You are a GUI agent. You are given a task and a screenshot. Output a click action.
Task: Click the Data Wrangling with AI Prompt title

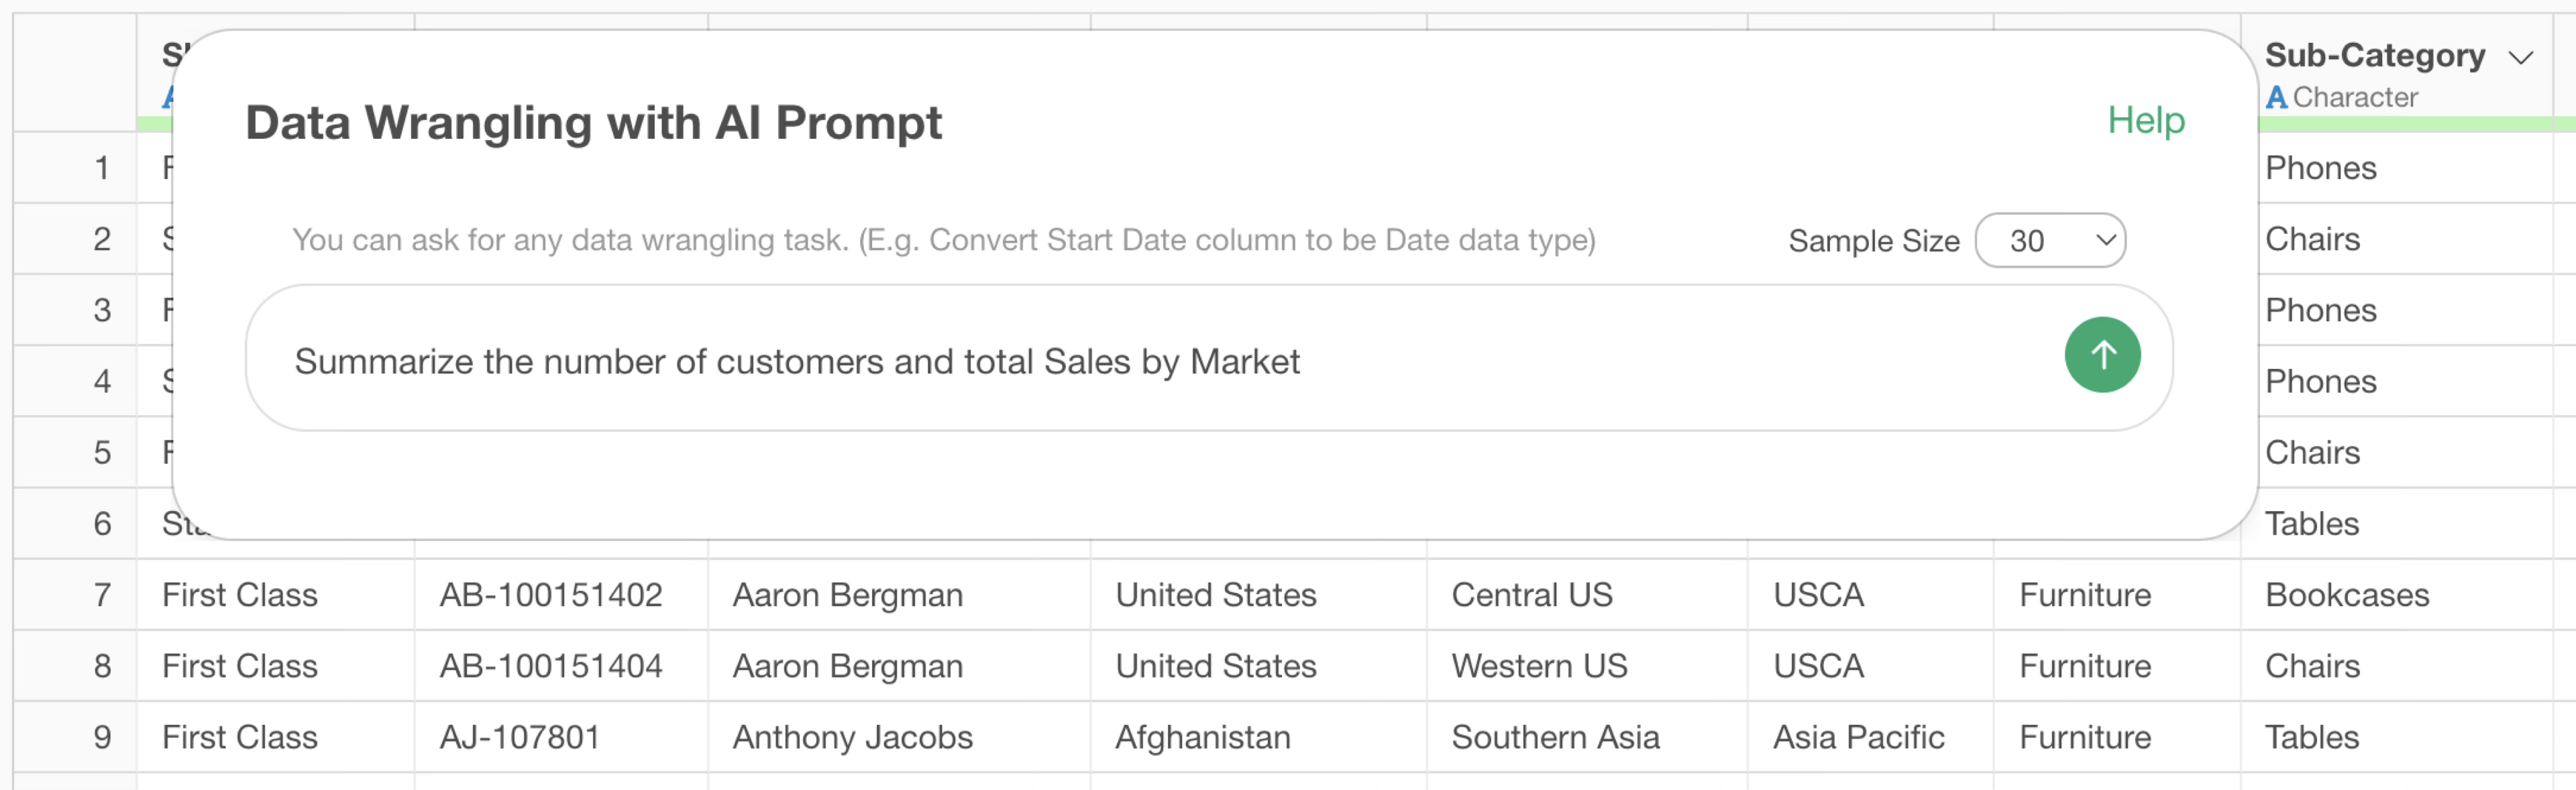pyautogui.click(x=593, y=123)
